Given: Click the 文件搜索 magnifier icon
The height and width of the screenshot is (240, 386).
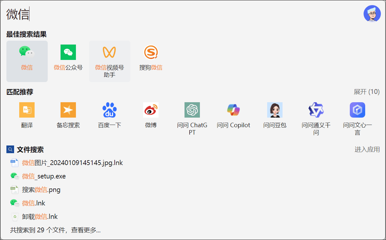Looking at the screenshot, I should [x=10, y=149].
